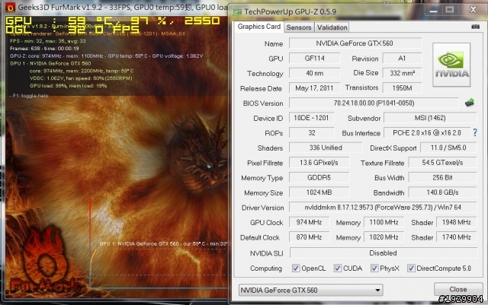
Task: Switch to the Graphics Card tab
Action: [x=259, y=27]
